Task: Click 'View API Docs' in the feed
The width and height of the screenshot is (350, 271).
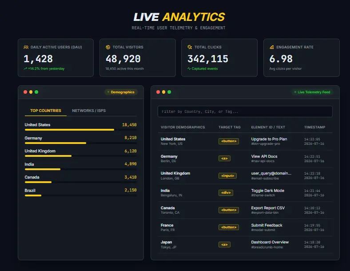Action: (264, 156)
